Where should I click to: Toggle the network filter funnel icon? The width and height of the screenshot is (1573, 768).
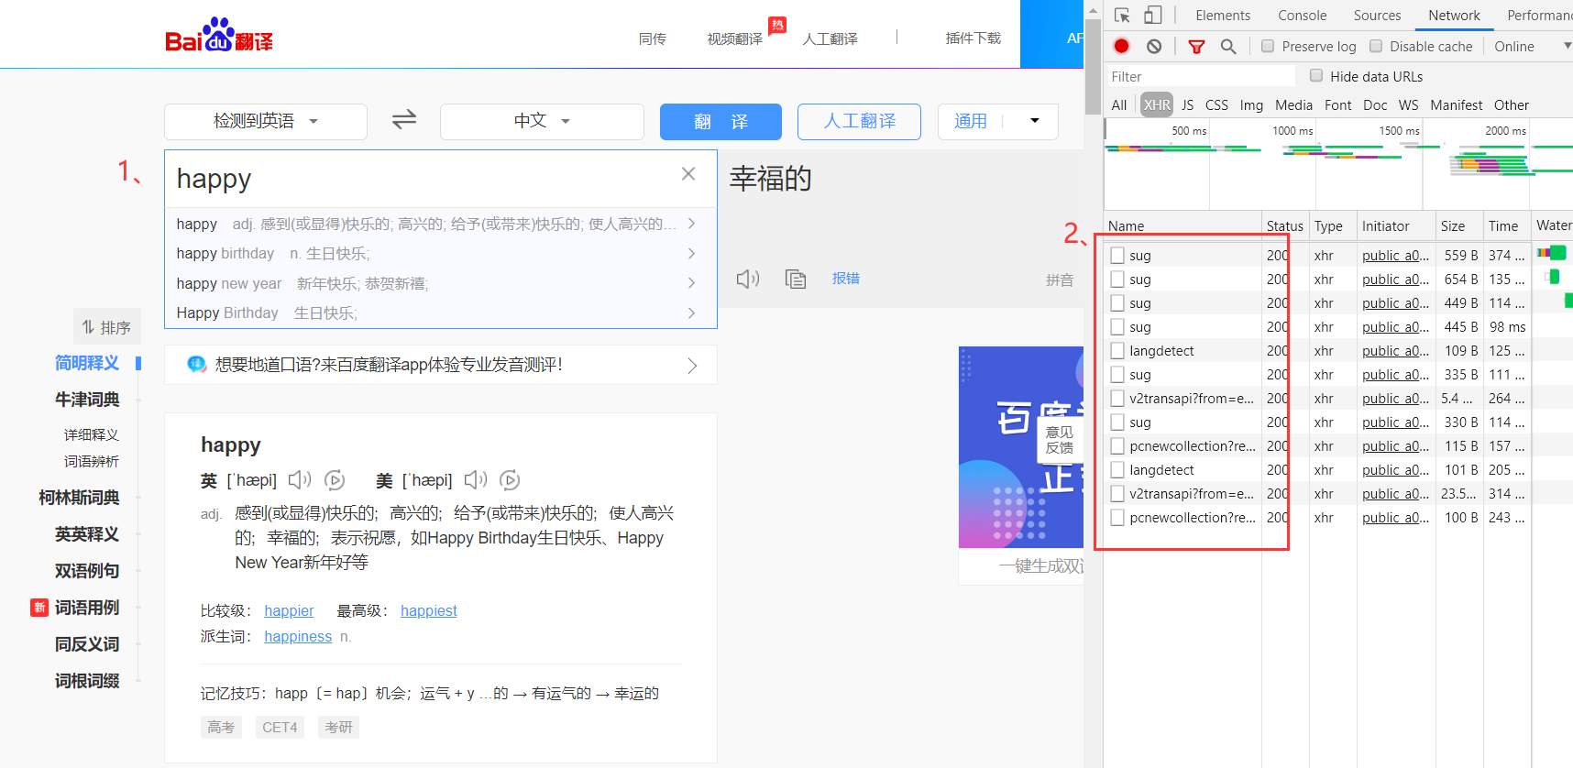(x=1196, y=47)
